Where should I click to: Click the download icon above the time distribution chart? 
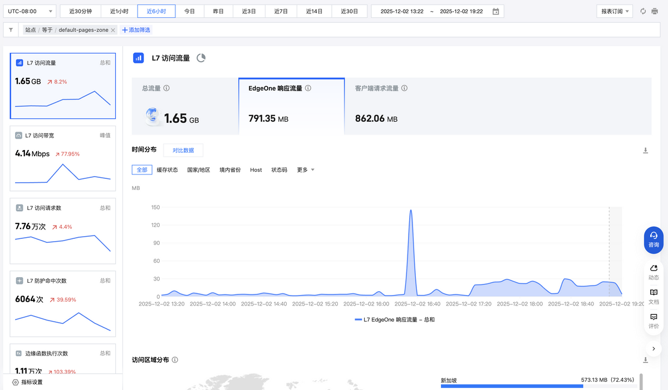pos(646,149)
